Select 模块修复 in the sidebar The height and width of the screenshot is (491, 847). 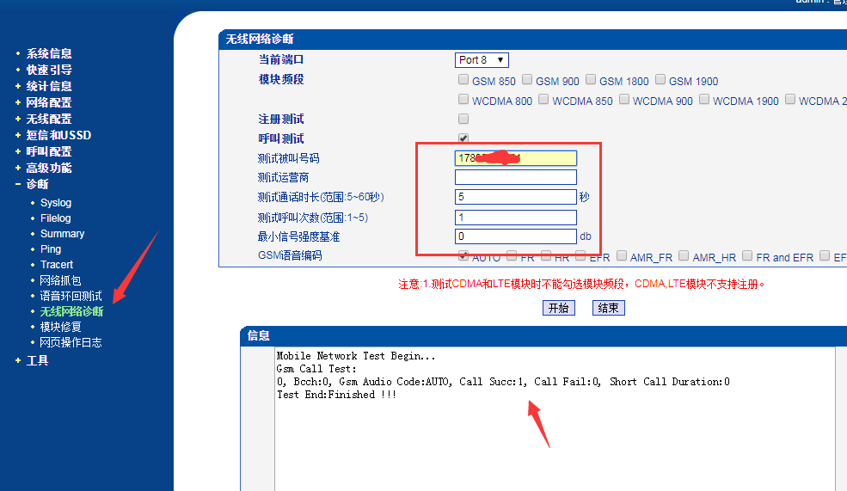(61, 327)
